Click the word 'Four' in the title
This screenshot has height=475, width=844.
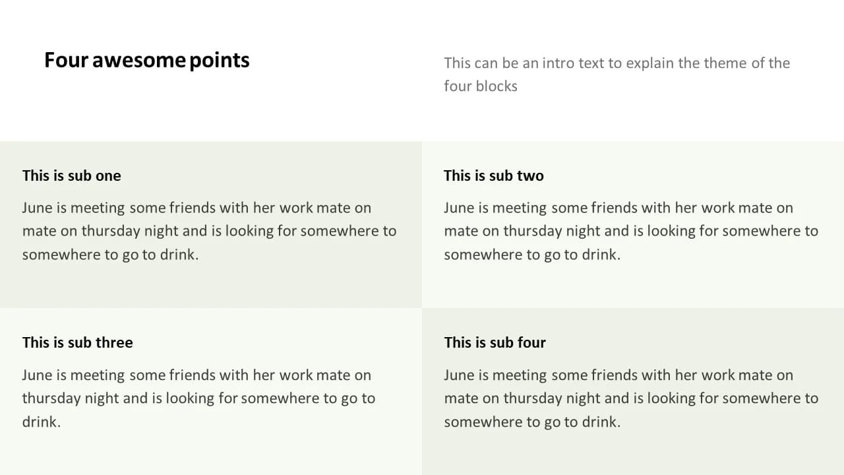tap(66, 60)
